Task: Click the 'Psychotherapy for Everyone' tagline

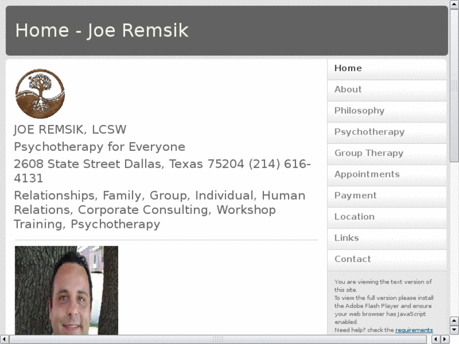Action: pyautogui.click(x=100, y=146)
